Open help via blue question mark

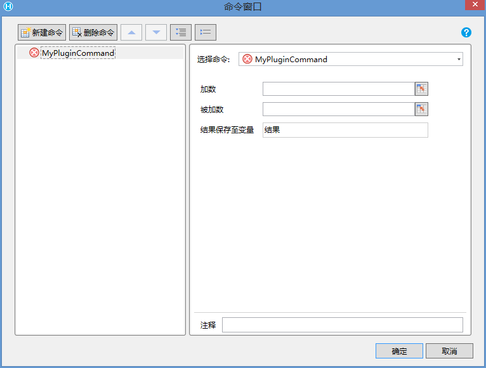[x=466, y=32]
